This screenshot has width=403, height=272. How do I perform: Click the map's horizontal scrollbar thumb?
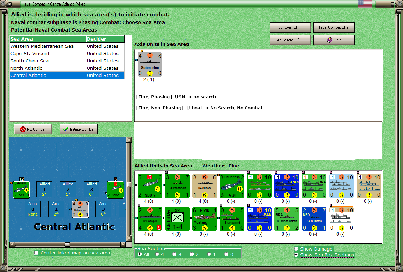point(67,244)
